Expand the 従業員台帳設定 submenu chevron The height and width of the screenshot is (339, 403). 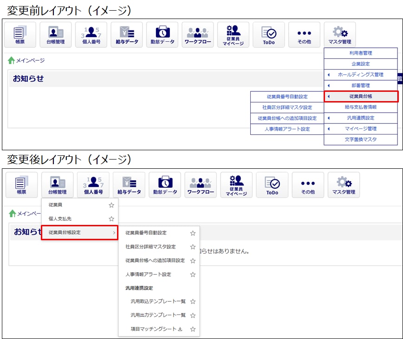[x=114, y=232]
